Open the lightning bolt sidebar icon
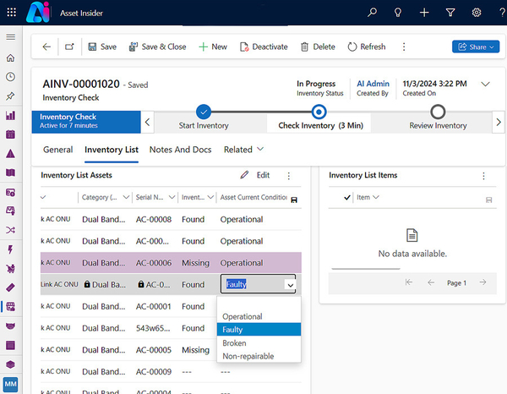Image resolution: width=507 pixels, height=394 pixels. point(10,249)
